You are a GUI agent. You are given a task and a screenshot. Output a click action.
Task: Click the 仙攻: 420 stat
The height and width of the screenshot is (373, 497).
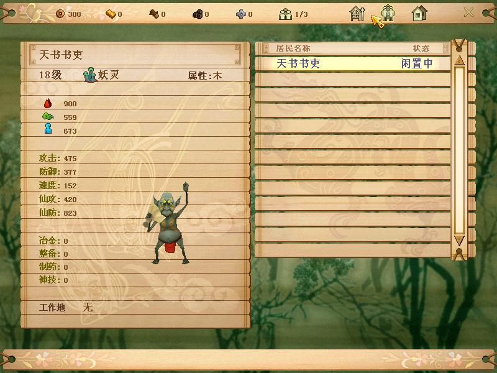point(58,199)
